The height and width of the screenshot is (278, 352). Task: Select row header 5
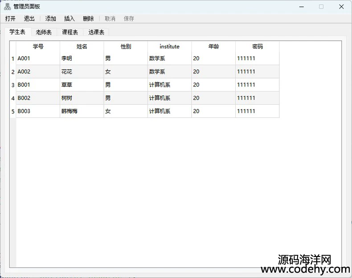[x=13, y=111]
